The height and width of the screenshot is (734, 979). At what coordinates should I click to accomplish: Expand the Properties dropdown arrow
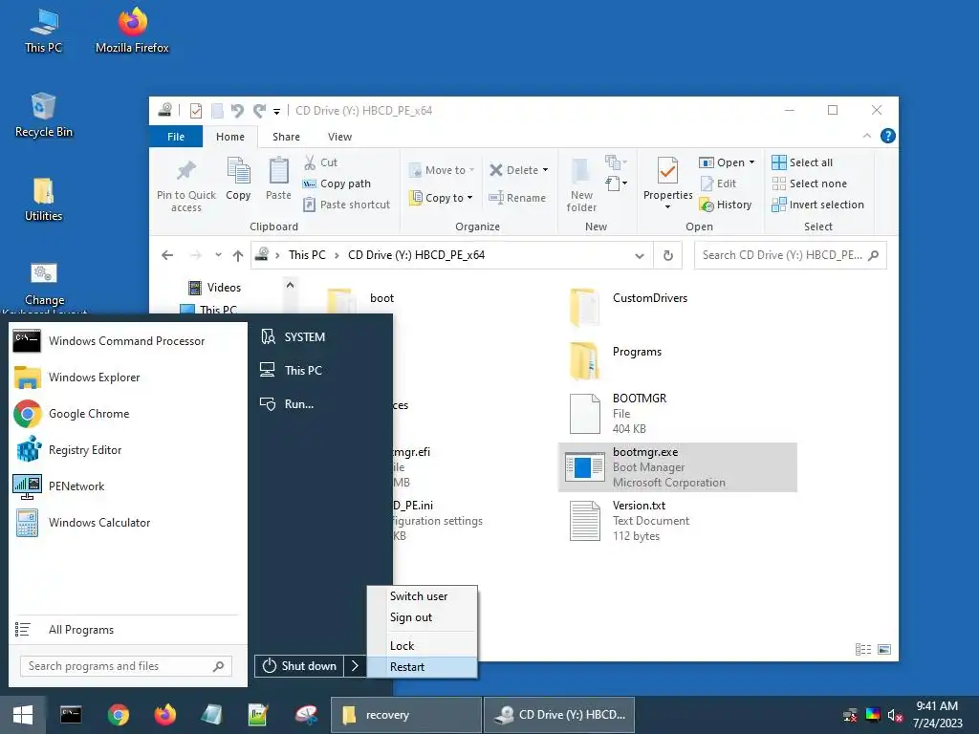[667, 207]
